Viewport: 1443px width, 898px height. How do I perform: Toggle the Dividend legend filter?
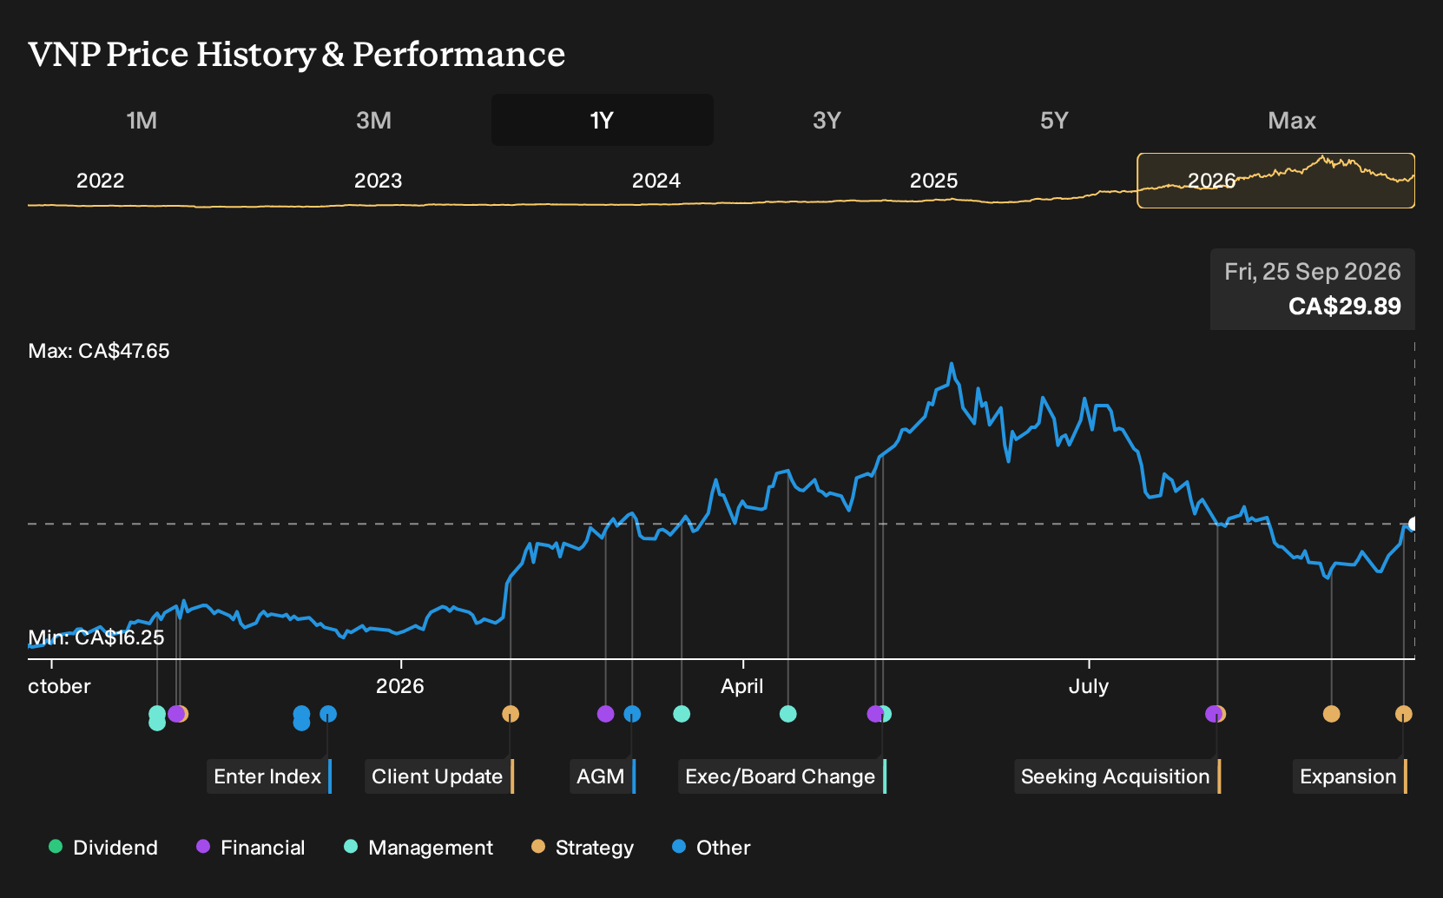tap(103, 848)
